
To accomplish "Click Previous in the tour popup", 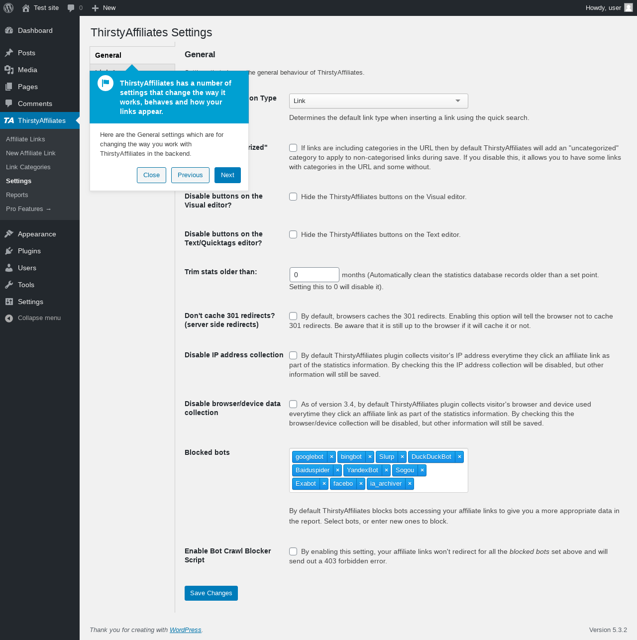I will point(190,175).
